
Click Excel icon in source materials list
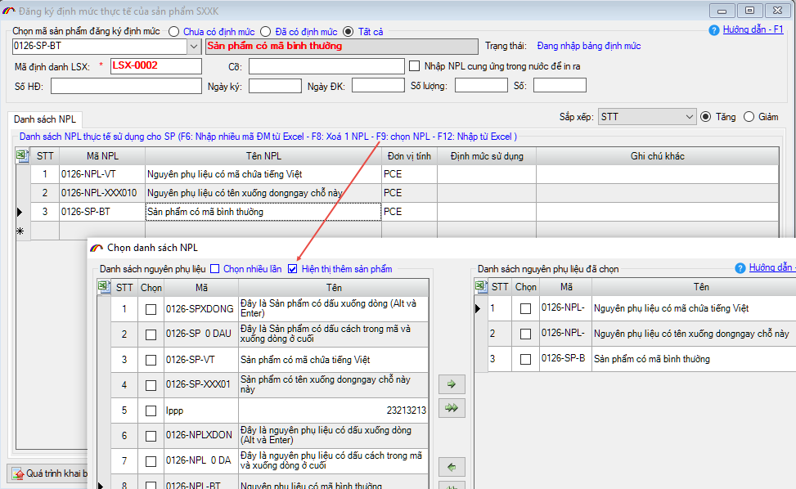[x=104, y=287]
